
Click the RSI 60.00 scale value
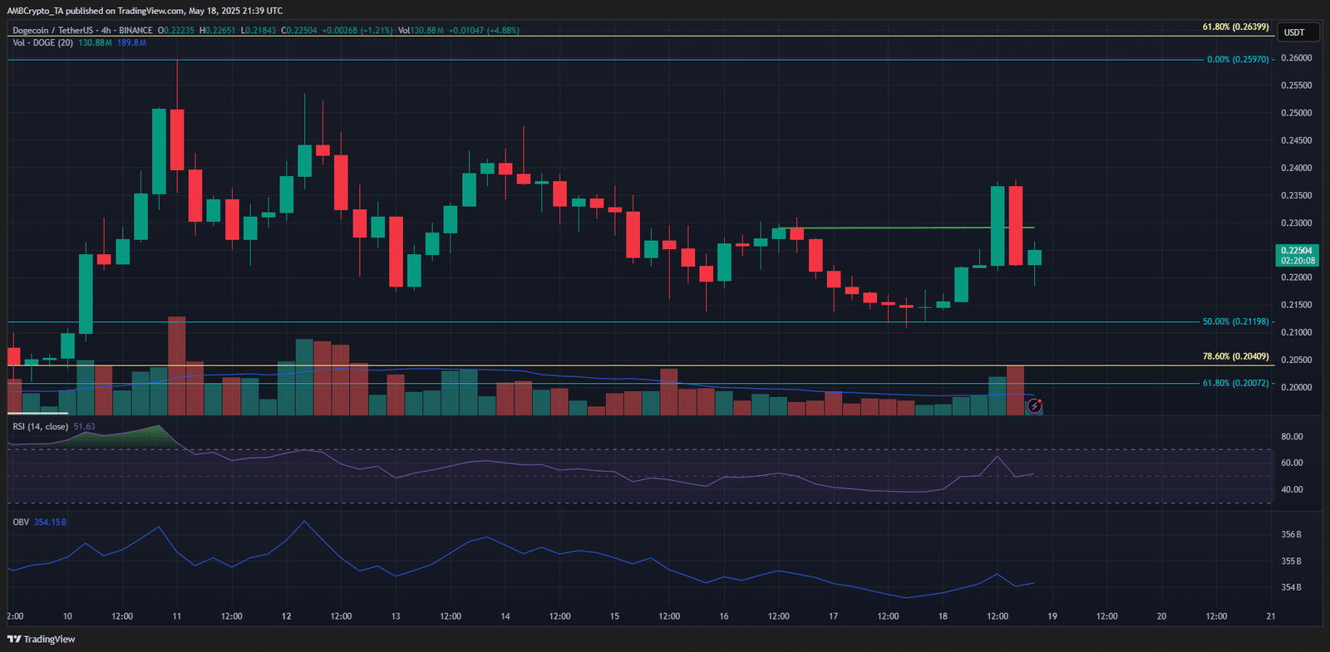point(1292,463)
